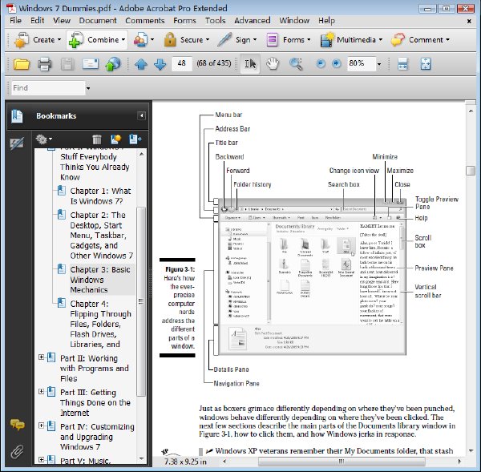Image resolution: width=481 pixels, height=472 pixels.
Task: Open the Window menu
Action: pos(294,21)
